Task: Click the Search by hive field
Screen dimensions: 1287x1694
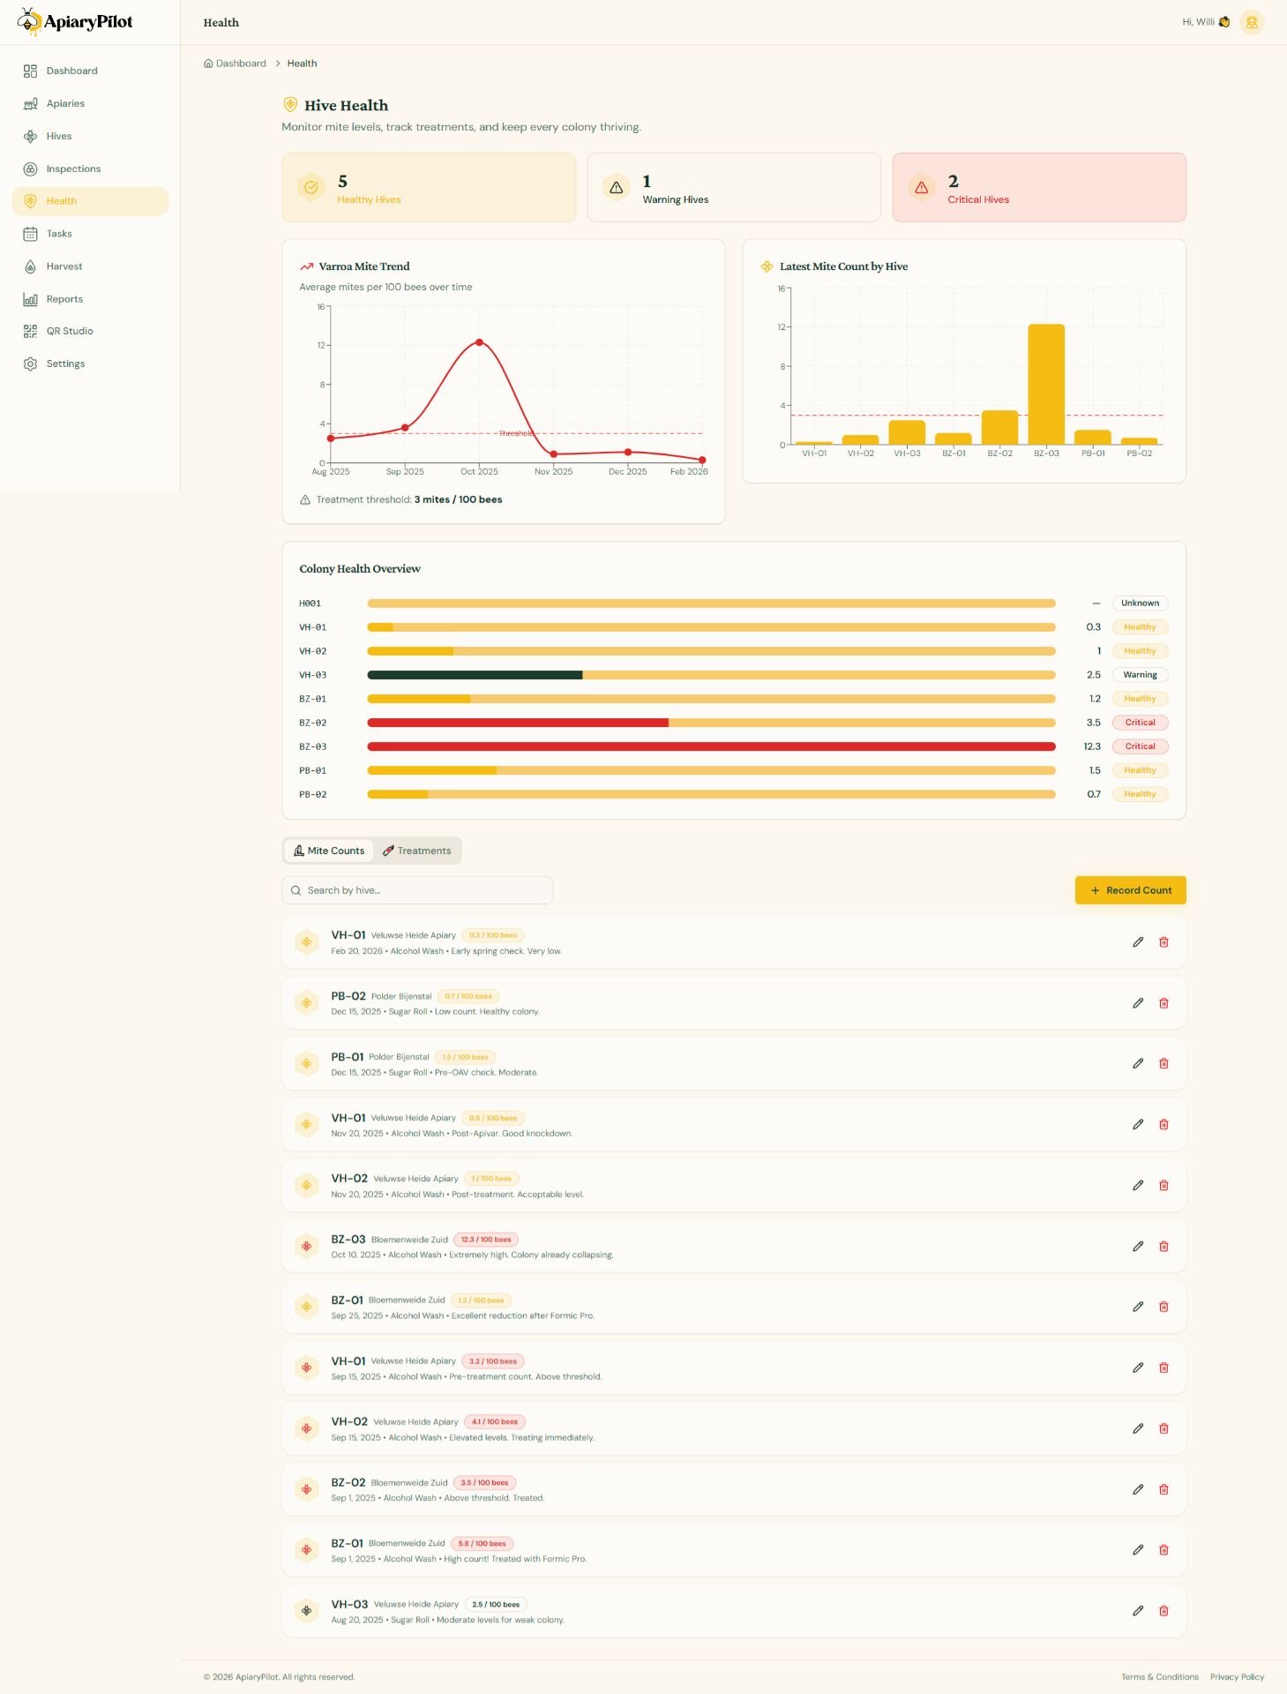Action: coord(417,890)
